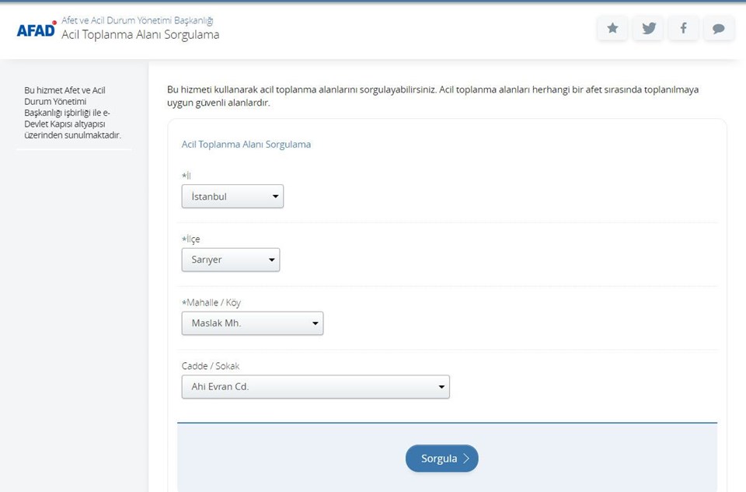
Task: Click the form section heading above the İl field
Action: pyautogui.click(x=246, y=145)
